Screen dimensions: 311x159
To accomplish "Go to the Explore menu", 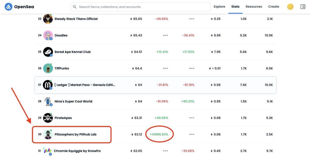I will coord(219,7).
